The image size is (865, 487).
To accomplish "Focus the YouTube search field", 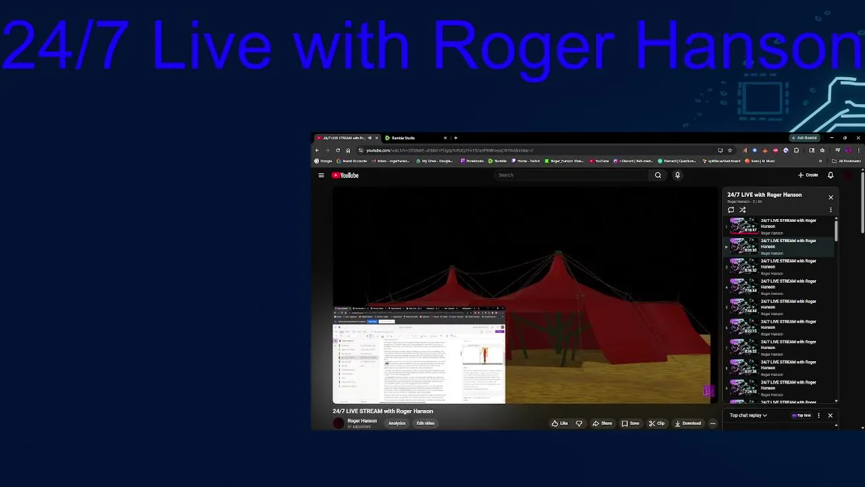I will click(x=571, y=175).
